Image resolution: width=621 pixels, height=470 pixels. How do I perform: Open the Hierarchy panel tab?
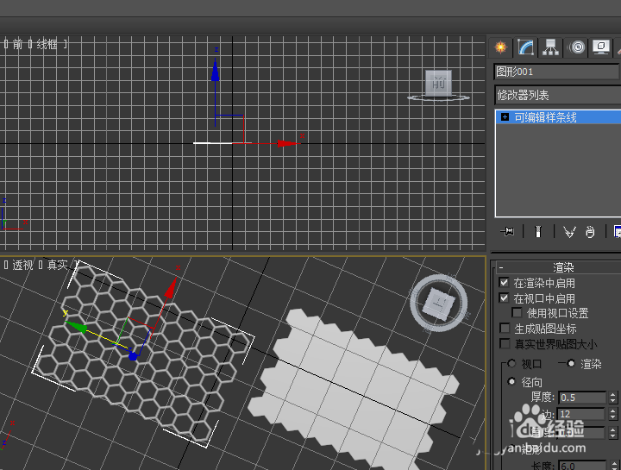click(550, 47)
